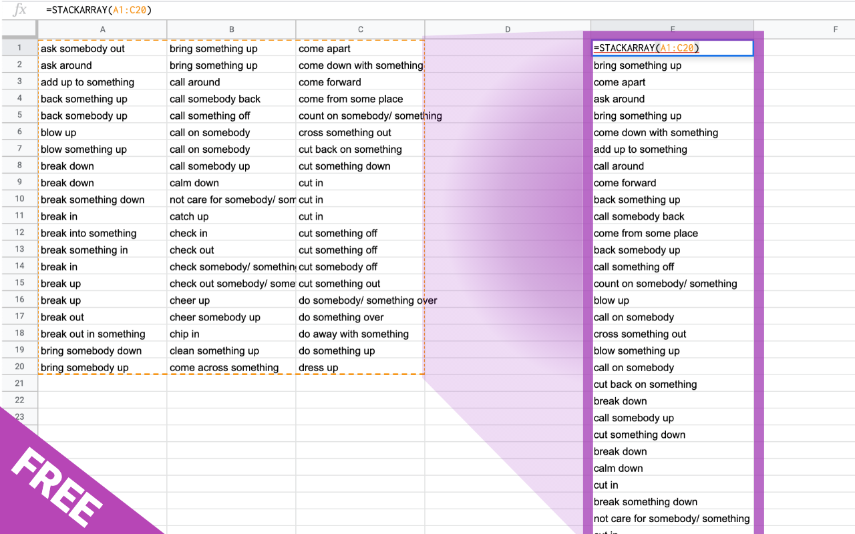This screenshot has width=855, height=534.
Task: Click 'do something over' cell
Action: coord(360,317)
